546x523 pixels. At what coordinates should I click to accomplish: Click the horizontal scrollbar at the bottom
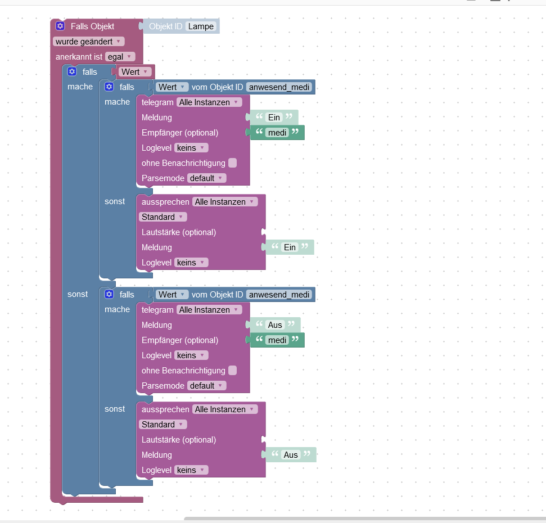pos(364,519)
